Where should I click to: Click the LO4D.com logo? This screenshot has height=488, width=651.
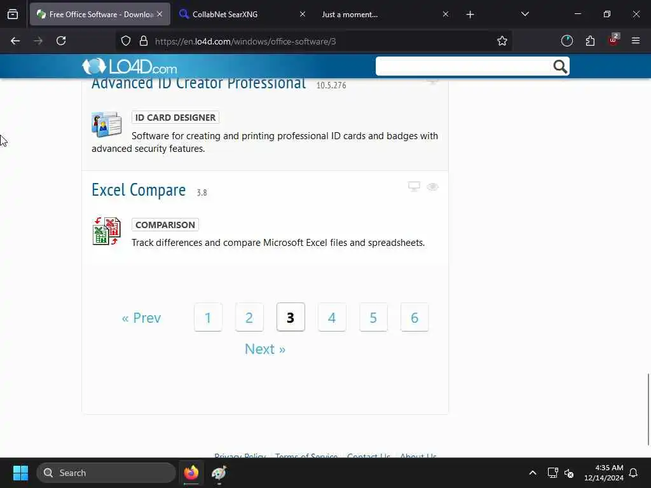(130, 66)
